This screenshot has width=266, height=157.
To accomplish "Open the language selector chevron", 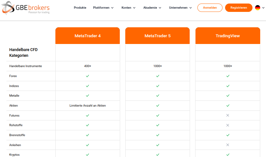I will [263, 8].
